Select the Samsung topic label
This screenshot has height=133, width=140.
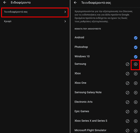80,64
